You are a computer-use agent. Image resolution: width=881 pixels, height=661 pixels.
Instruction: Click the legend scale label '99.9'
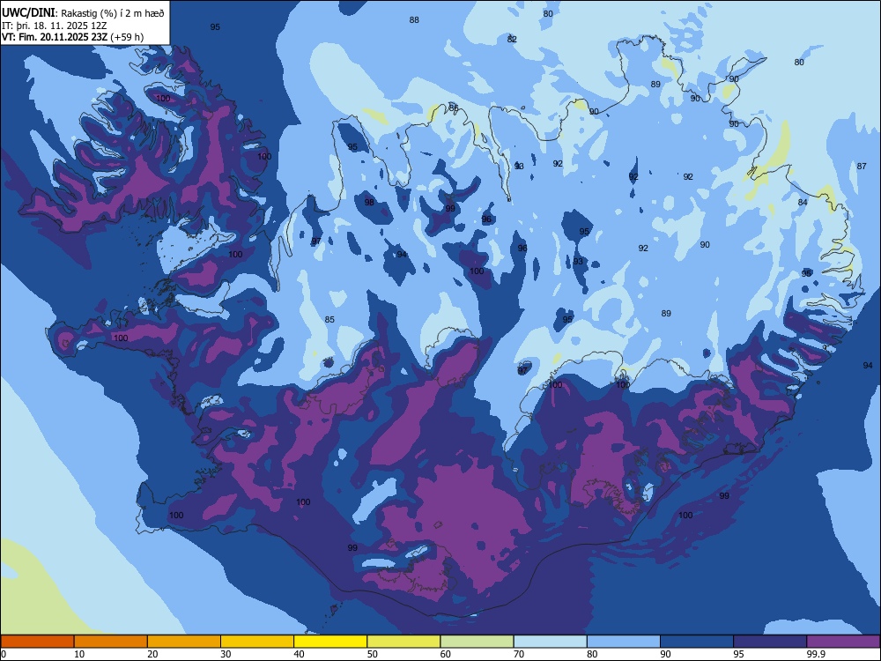coord(816,654)
